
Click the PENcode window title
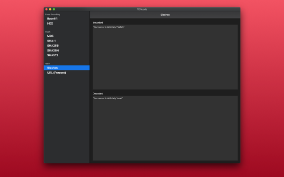pyautogui.click(x=142, y=9)
